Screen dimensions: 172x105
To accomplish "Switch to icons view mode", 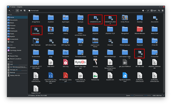I will [17, 11].
